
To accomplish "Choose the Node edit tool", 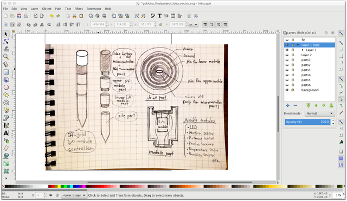I will coord(6,42).
